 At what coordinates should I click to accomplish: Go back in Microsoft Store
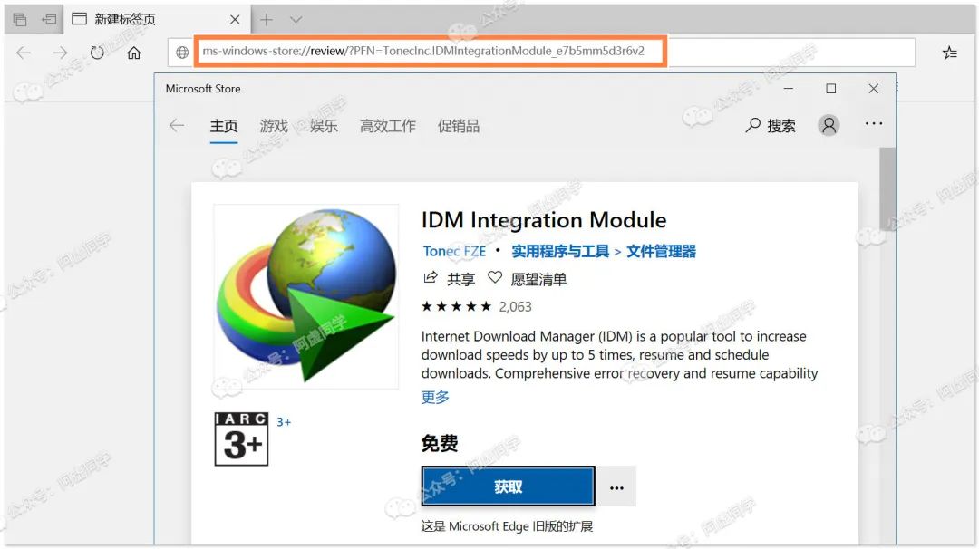[x=177, y=125]
